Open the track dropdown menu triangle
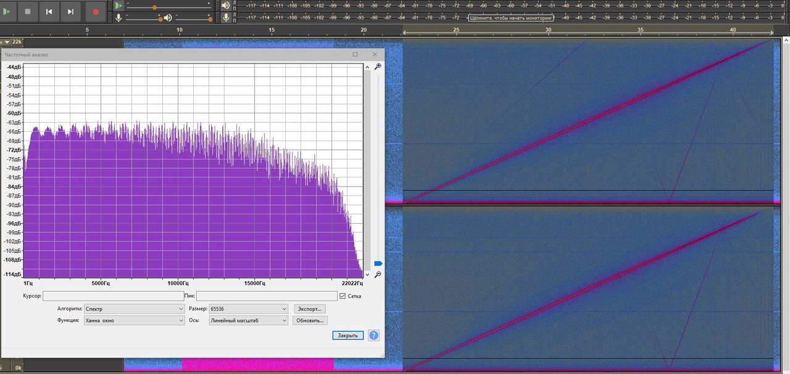 pyautogui.click(x=6, y=42)
